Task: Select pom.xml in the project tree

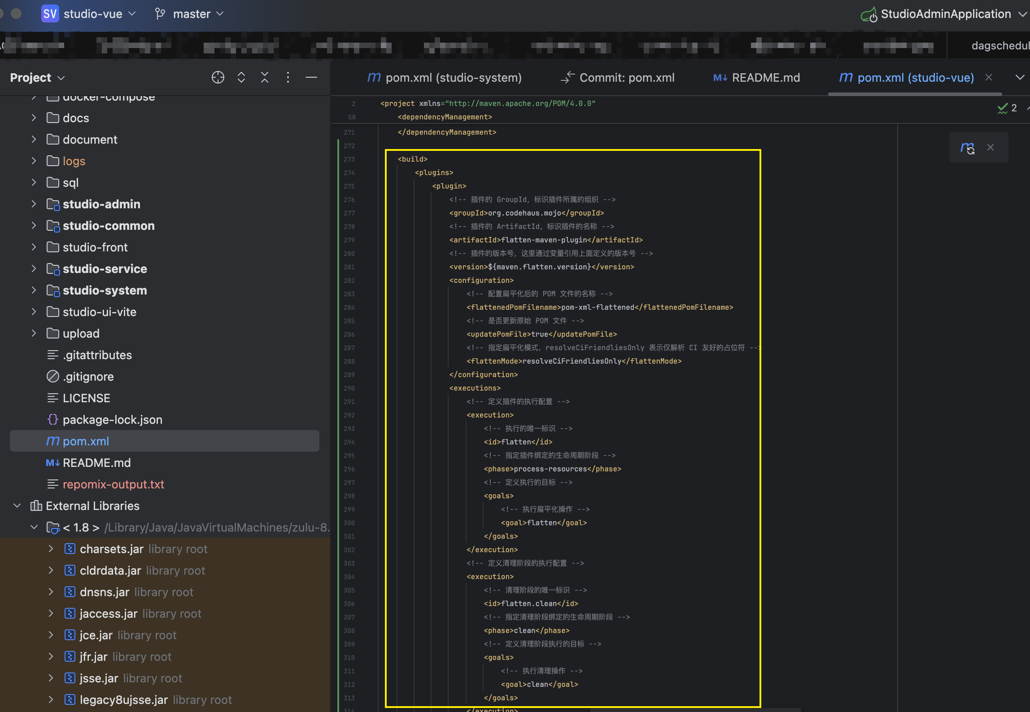Action: [165, 441]
